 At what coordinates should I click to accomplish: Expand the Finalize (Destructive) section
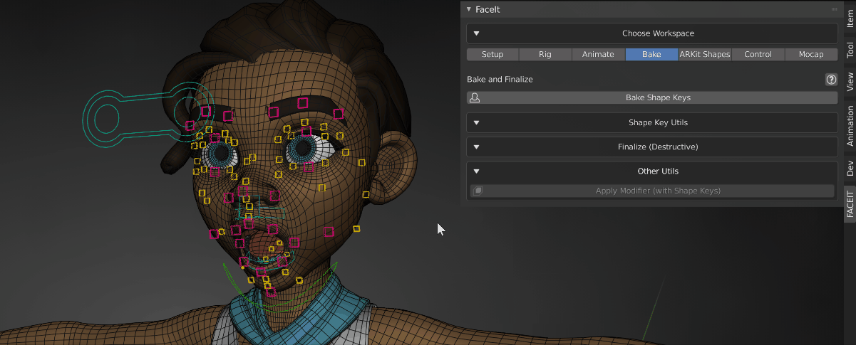click(477, 147)
